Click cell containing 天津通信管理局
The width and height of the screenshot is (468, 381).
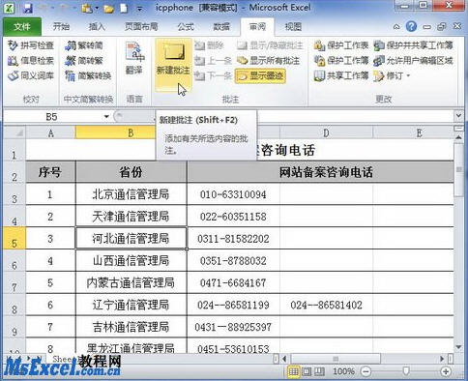click(131, 217)
